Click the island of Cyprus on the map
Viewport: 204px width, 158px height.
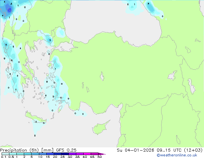click(99, 127)
